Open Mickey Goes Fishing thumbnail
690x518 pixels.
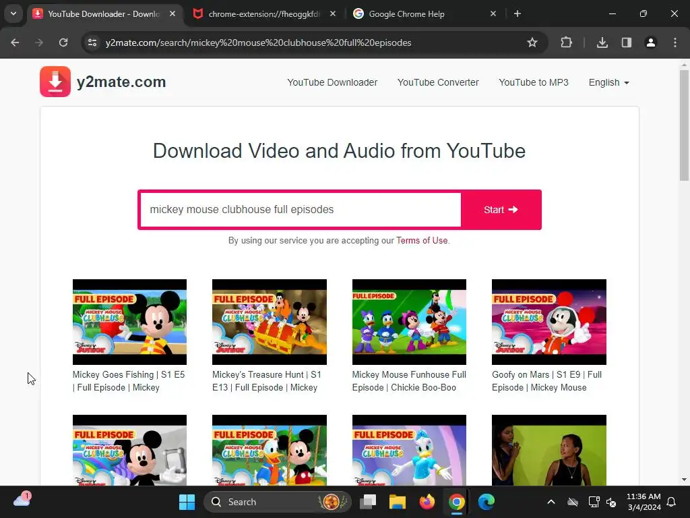(129, 322)
